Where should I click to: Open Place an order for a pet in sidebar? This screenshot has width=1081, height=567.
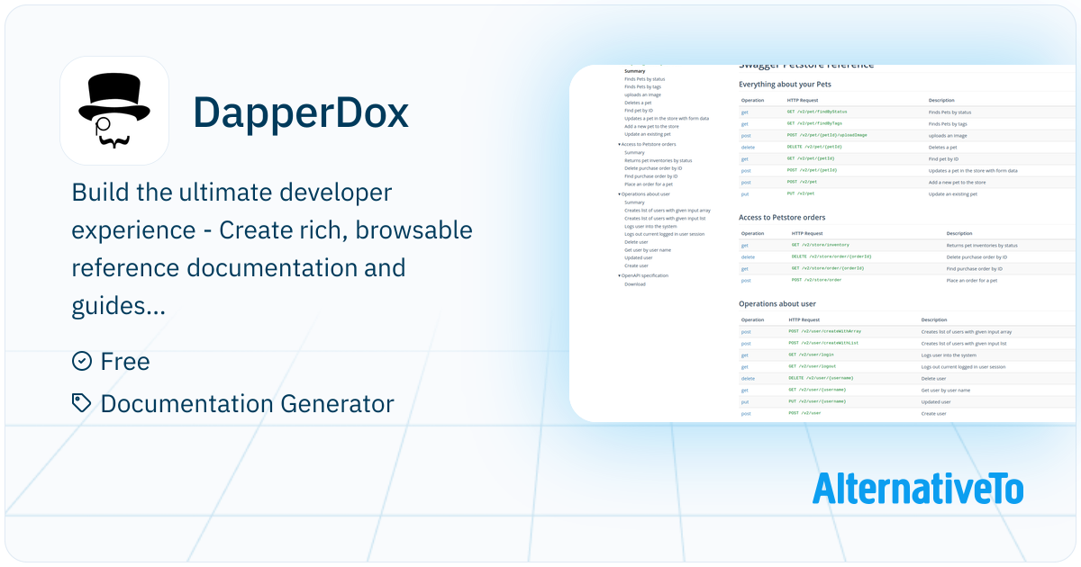[648, 184]
